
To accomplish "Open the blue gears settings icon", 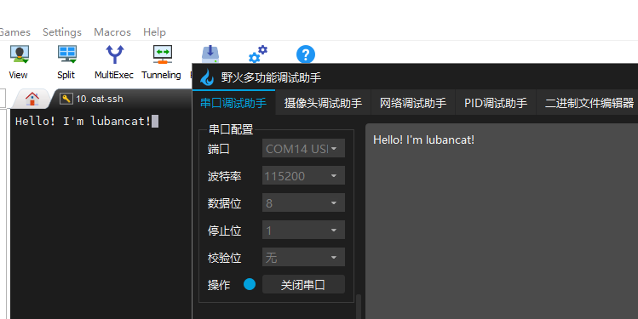I will point(258,54).
